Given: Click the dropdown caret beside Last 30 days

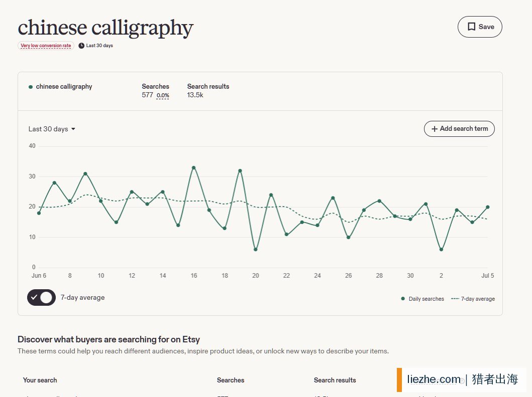Looking at the screenshot, I should (x=73, y=129).
